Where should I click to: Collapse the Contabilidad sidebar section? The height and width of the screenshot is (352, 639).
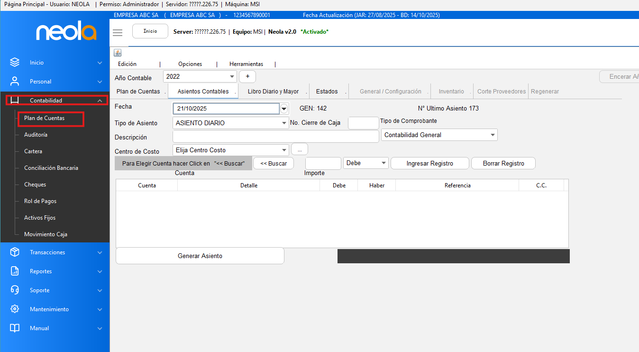(x=99, y=101)
